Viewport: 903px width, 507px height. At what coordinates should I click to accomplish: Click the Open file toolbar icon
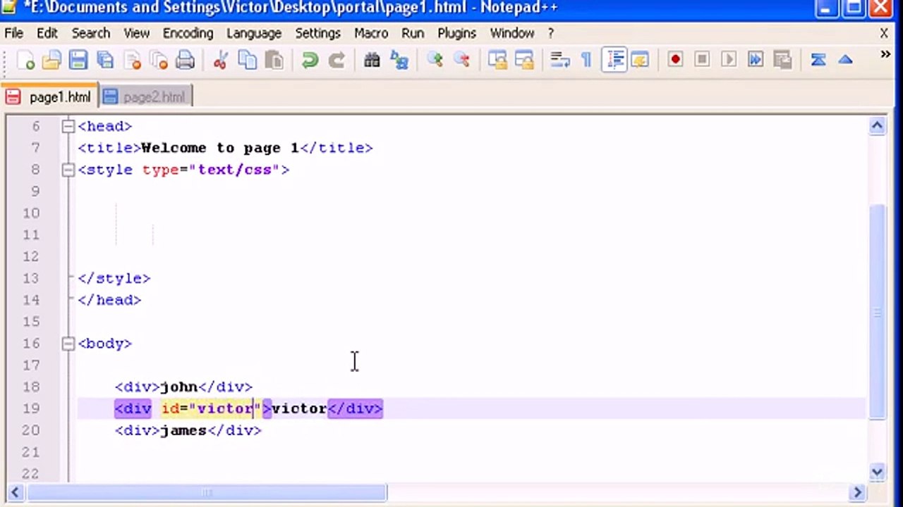point(51,61)
